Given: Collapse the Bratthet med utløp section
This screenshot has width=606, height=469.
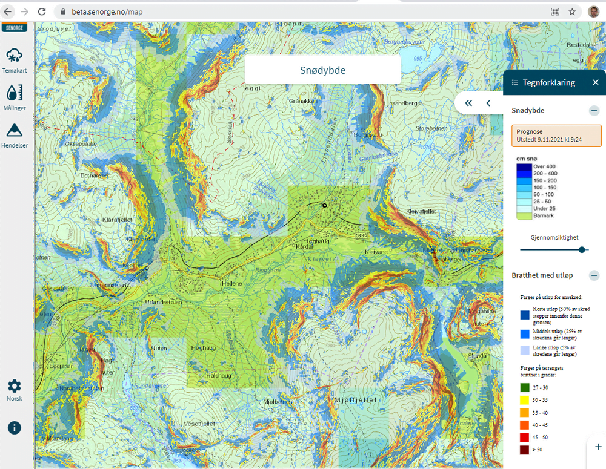Looking at the screenshot, I should pos(594,275).
